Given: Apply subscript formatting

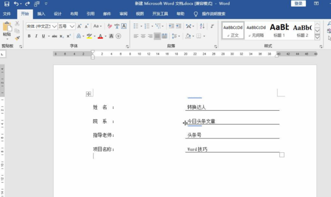Looking at the screenshot, I should pos(61,36).
